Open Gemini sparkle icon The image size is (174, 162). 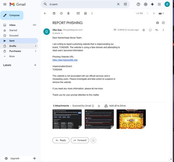pyautogui.click(x=152, y=5)
